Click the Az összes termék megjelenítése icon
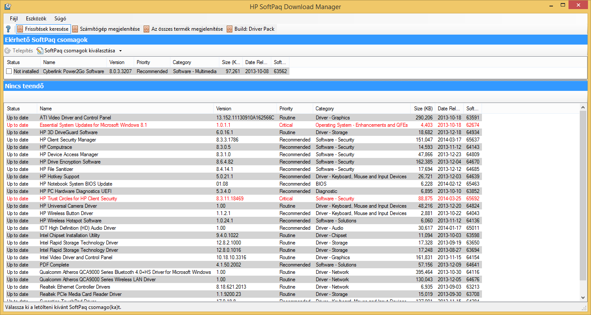Screen dimensions: 591x315 coord(147,29)
